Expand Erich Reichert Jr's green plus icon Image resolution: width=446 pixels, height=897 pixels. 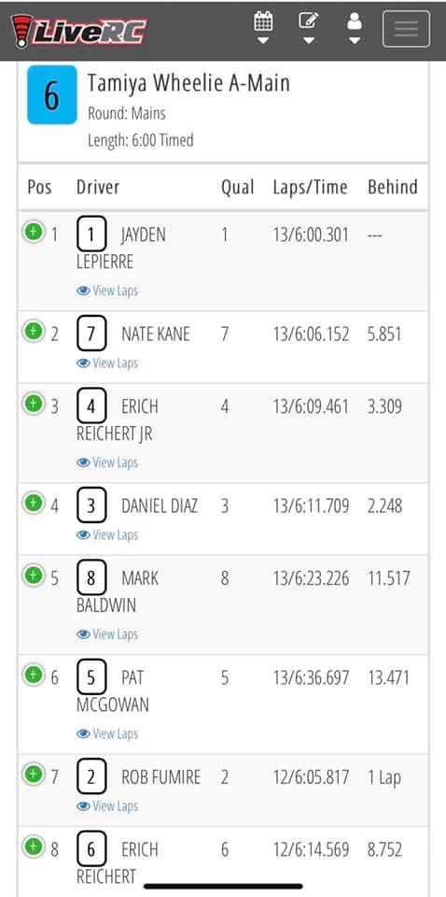[33, 404]
